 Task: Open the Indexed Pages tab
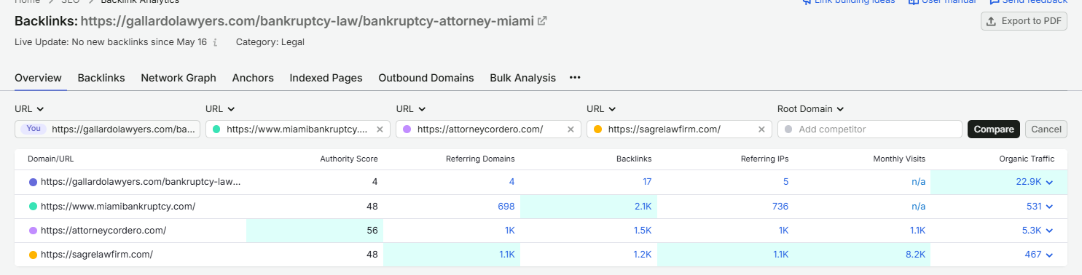(326, 78)
